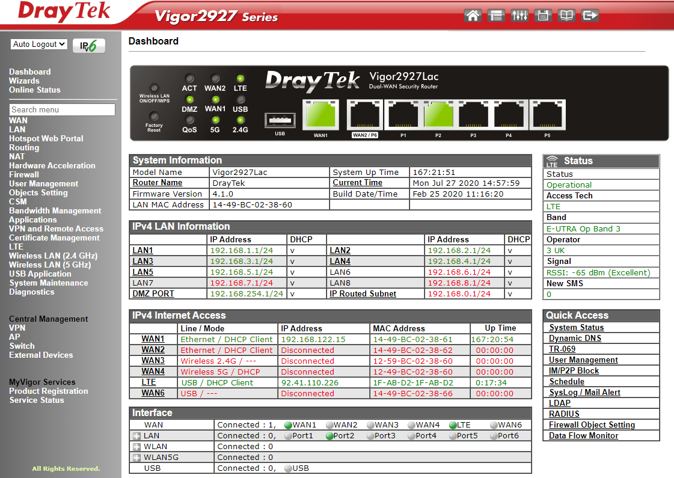Open SysLog / Mail Alert link
The width and height of the screenshot is (674, 478).
pyautogui.click(x=584, y=392)
